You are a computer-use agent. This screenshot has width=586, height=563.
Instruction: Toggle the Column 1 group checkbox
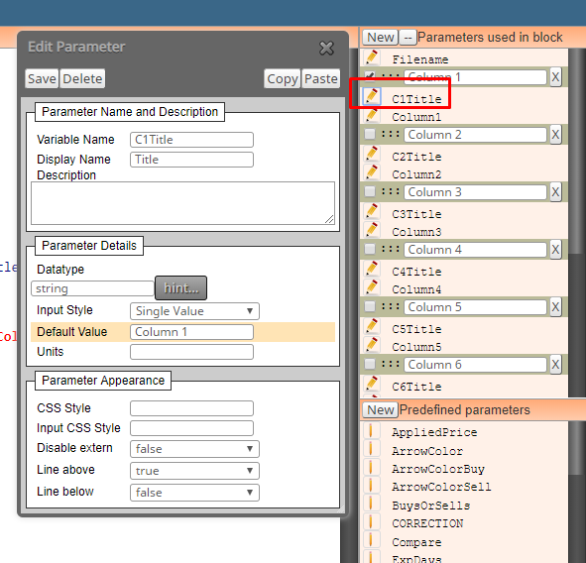pos(370,76)
